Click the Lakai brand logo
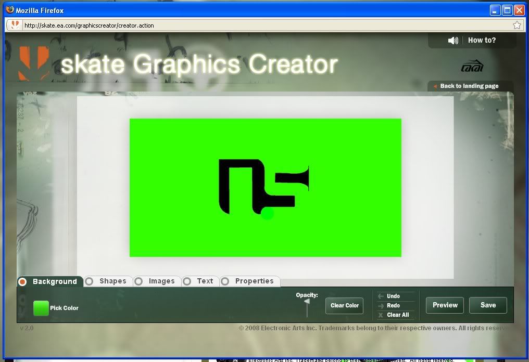 [x=472, y=67]
